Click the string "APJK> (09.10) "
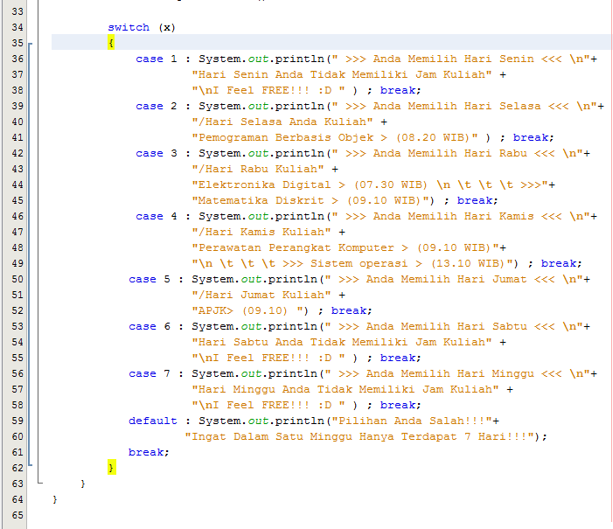 (247, 310)
